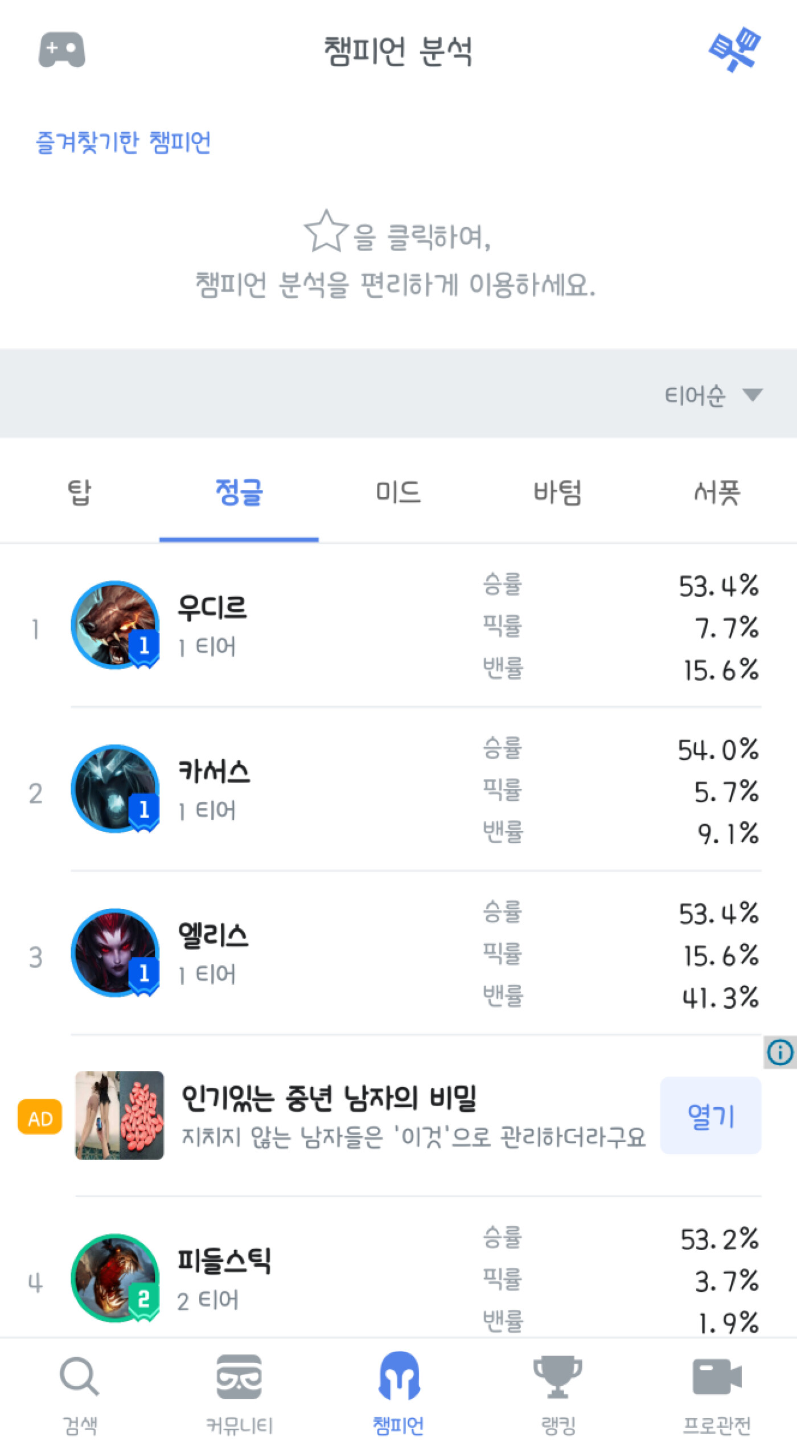This screenshot has width=797, height=1441.
Task: Expand the 티어순 sort dropdown
Action: click(713, 395)
